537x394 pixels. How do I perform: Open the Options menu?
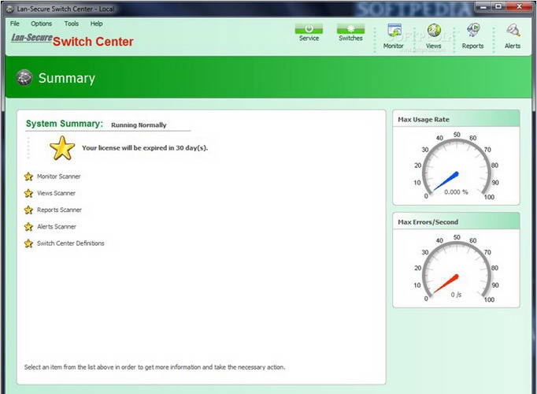pyautogui.click(x=41, y=24)
